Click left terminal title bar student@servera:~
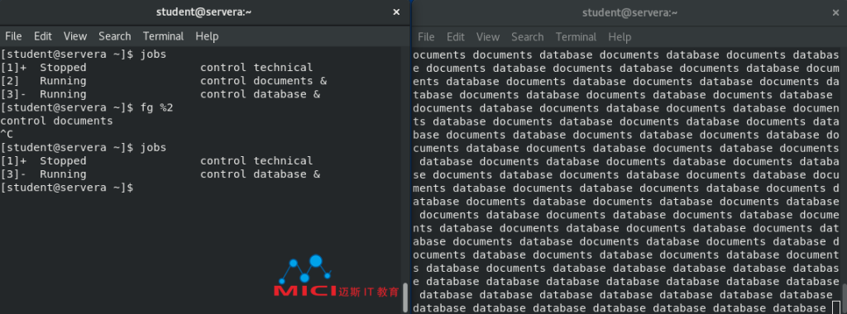Screen dimensions: 847x314 [x=204, y=12]
